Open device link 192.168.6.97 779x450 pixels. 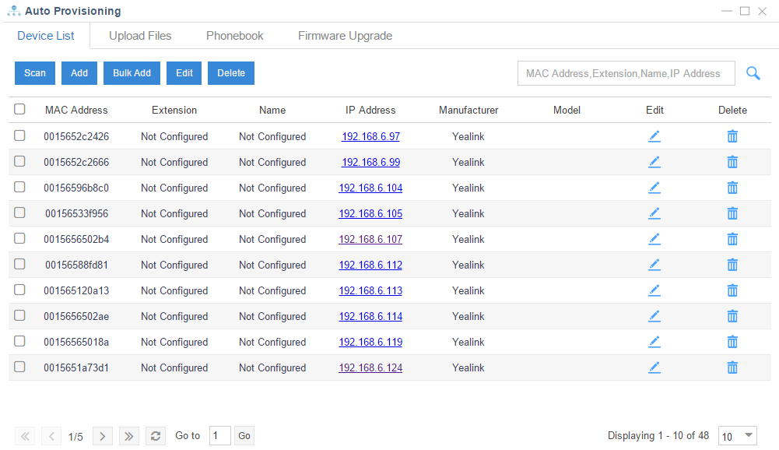[x=370, y=135]
